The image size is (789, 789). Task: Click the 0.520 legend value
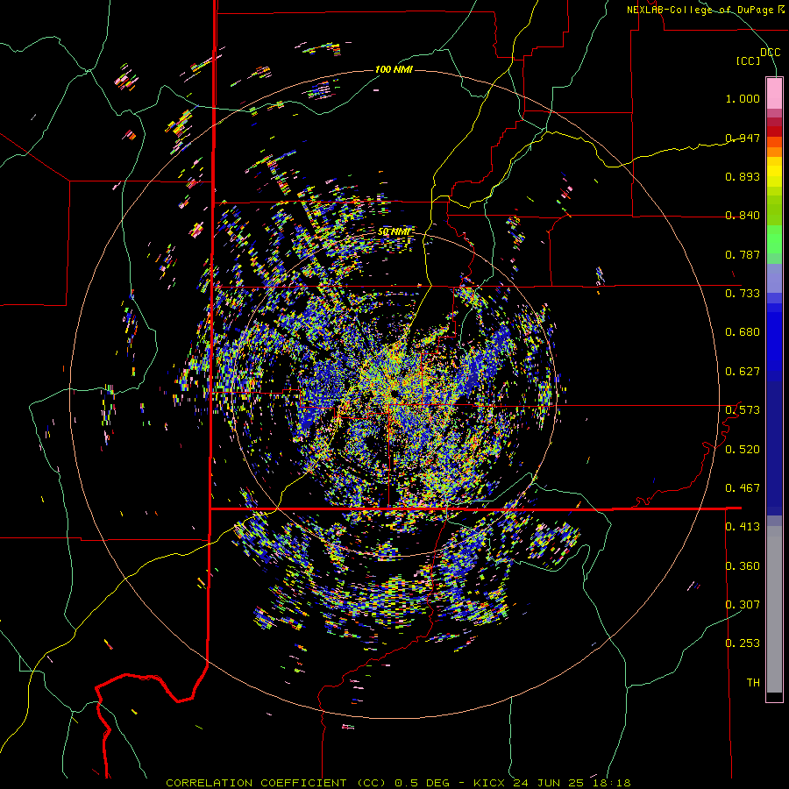click(x=743, y=450)
